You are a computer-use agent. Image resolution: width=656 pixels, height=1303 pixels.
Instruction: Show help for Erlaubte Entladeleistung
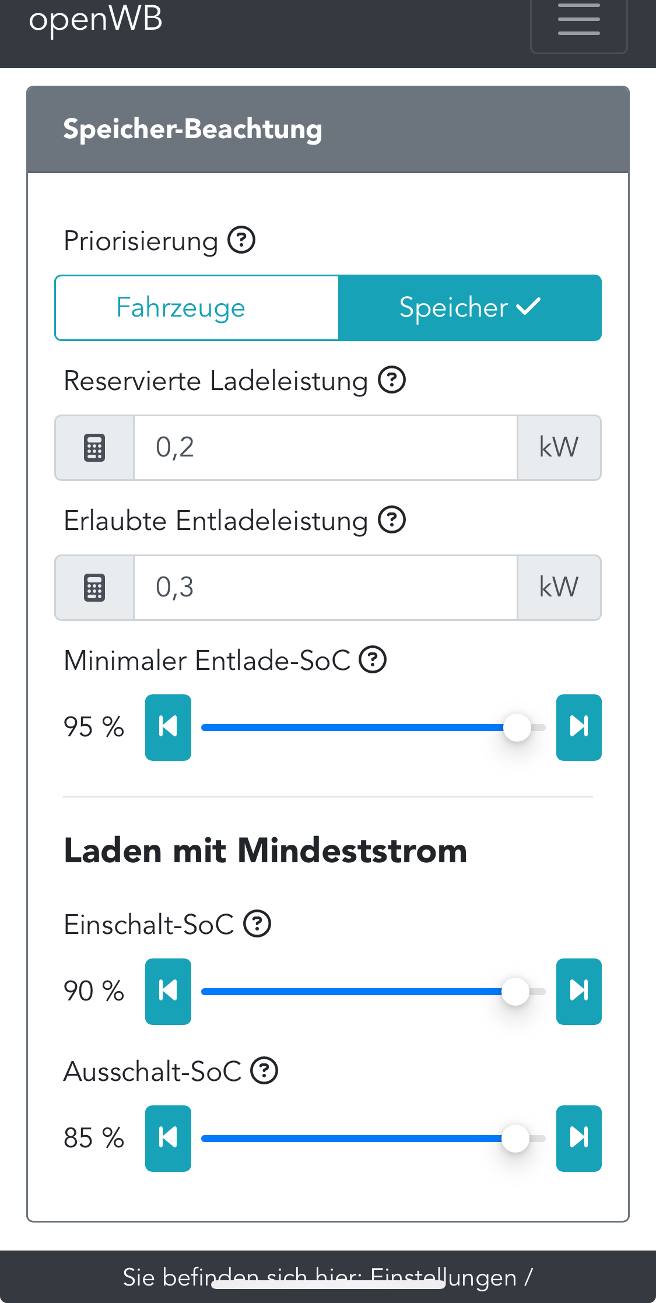tap(392, 520)
